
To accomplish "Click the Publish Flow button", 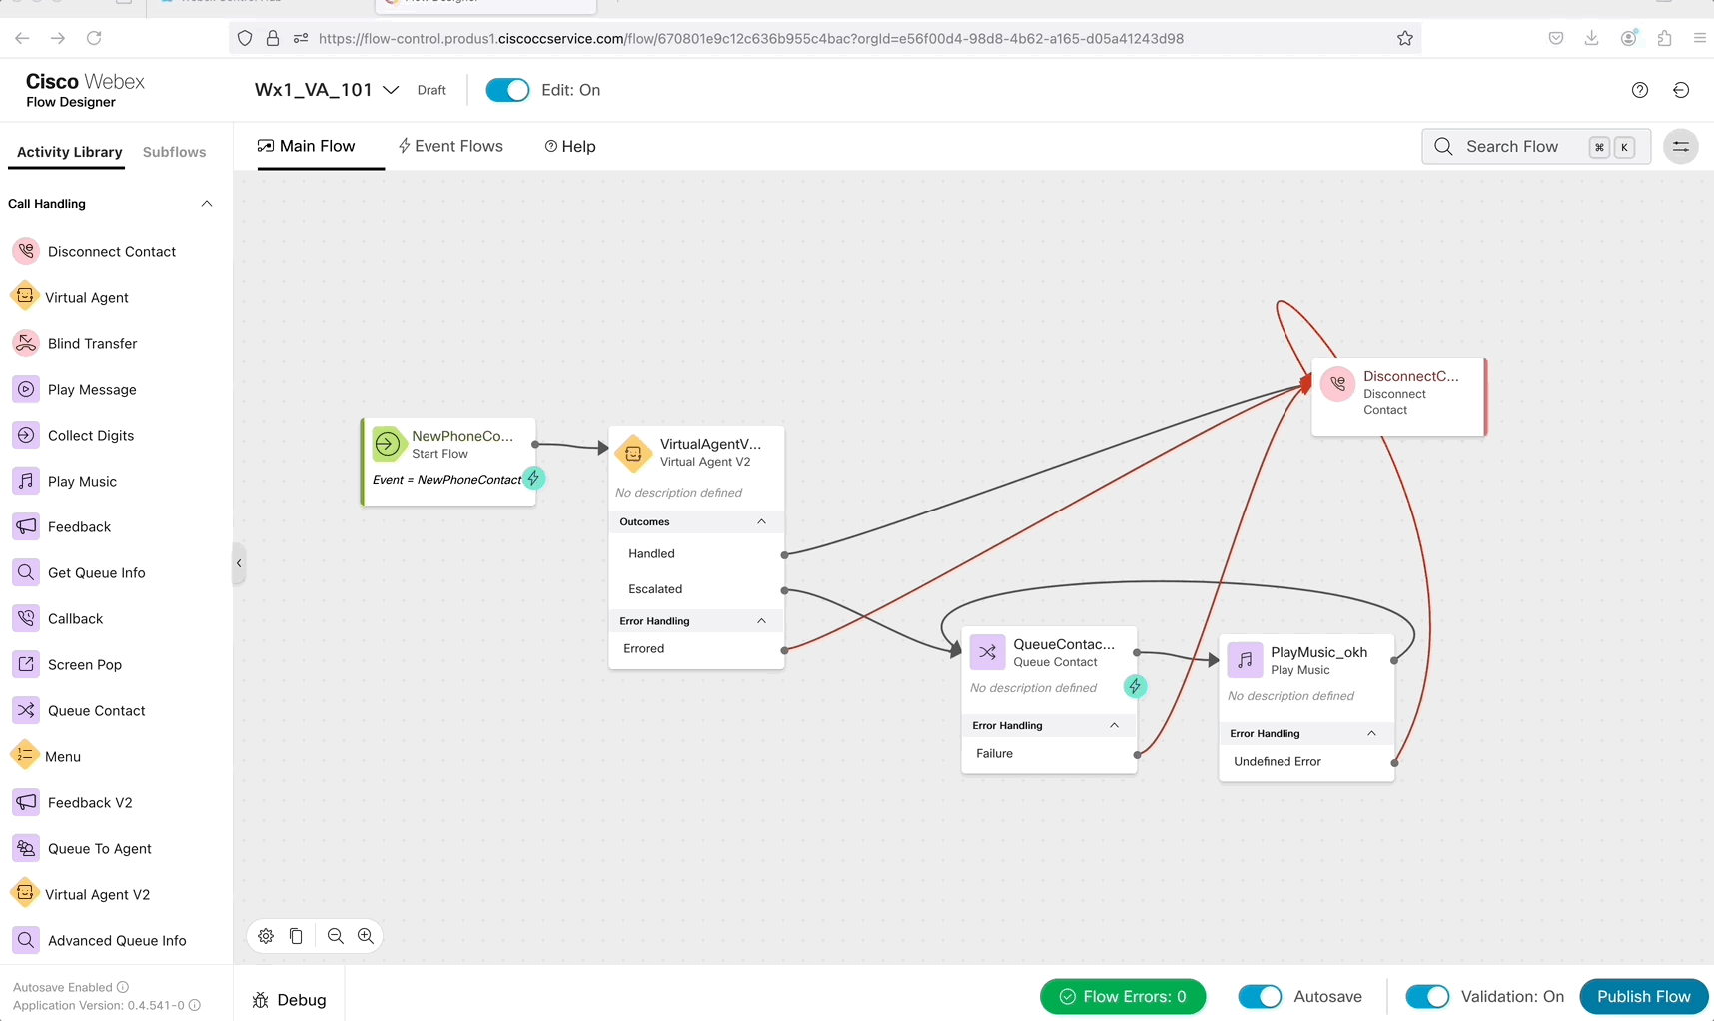I will (1643, 996).
